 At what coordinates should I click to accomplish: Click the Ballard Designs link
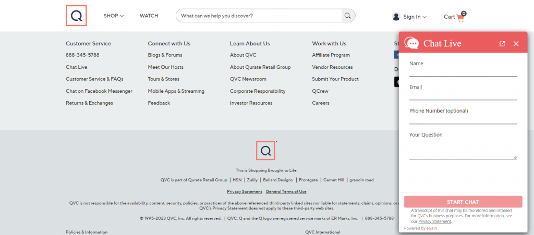278,180
